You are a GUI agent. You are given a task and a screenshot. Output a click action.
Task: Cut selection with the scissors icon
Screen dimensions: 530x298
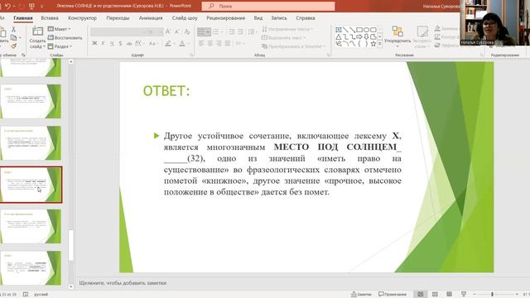pyautogui.click(x=13, y=30)
